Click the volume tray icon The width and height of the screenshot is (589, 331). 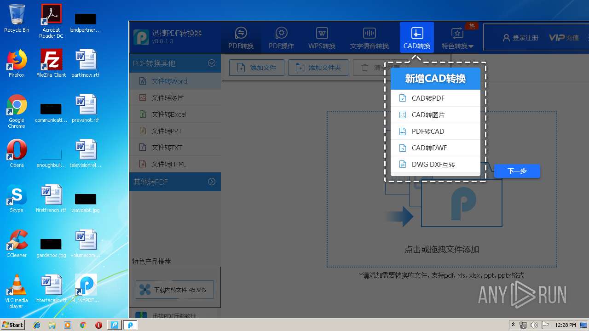(x=534, y=325)
